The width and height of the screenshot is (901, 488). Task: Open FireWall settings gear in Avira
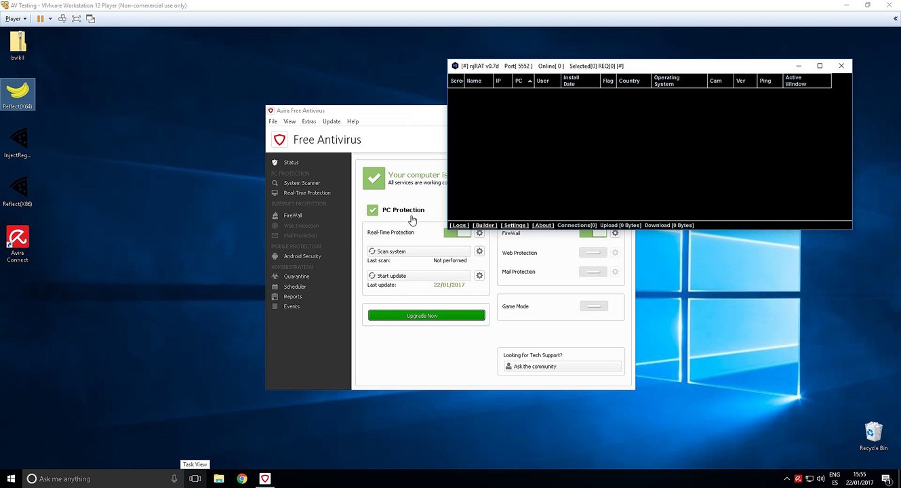pos(615,233)
